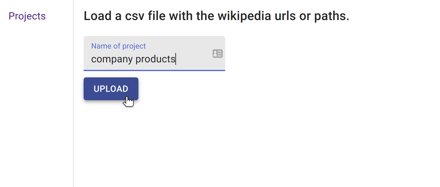Click the "Name of project" floating label
This screenshot has height=187, width=440.
pyautogui.click(x=118, y=46)
